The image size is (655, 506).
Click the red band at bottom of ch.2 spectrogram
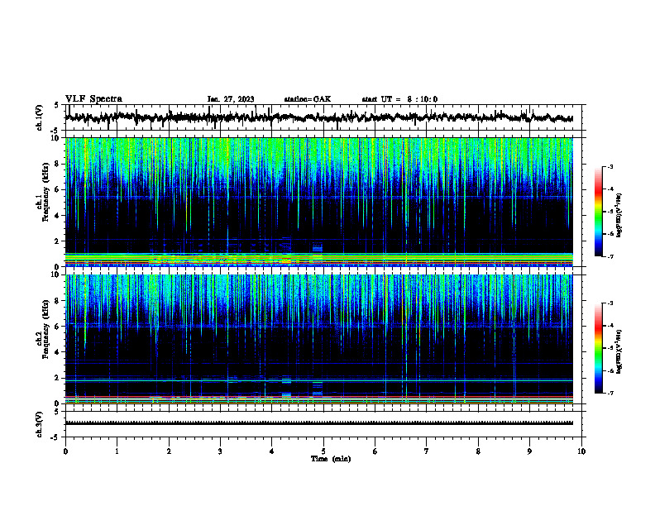point(319,396)
